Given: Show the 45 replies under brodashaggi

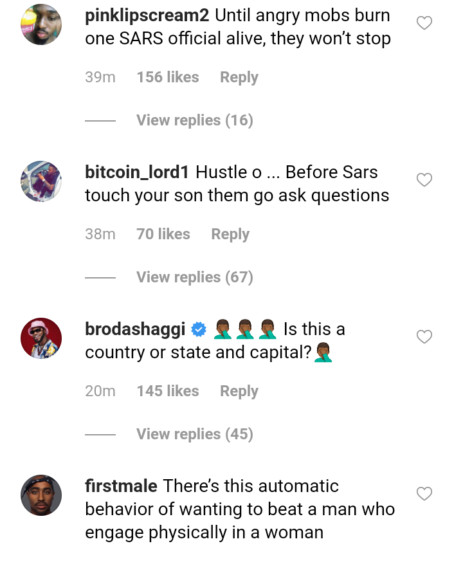Looking at the screenshot, I should (x=194, y=434).
